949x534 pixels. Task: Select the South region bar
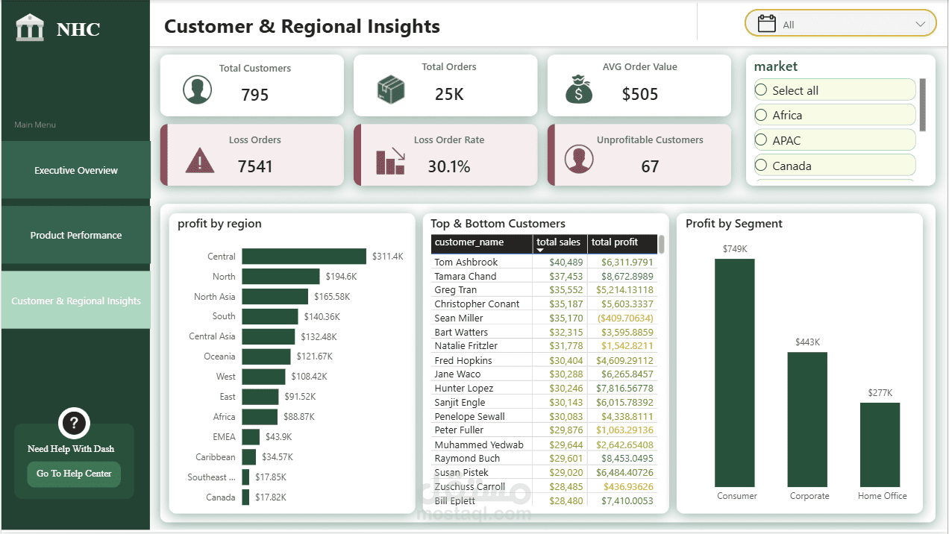(270, 316)
